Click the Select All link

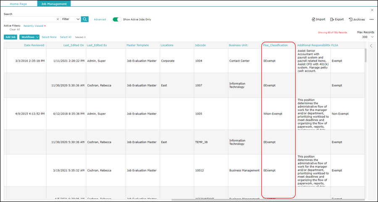66,37
